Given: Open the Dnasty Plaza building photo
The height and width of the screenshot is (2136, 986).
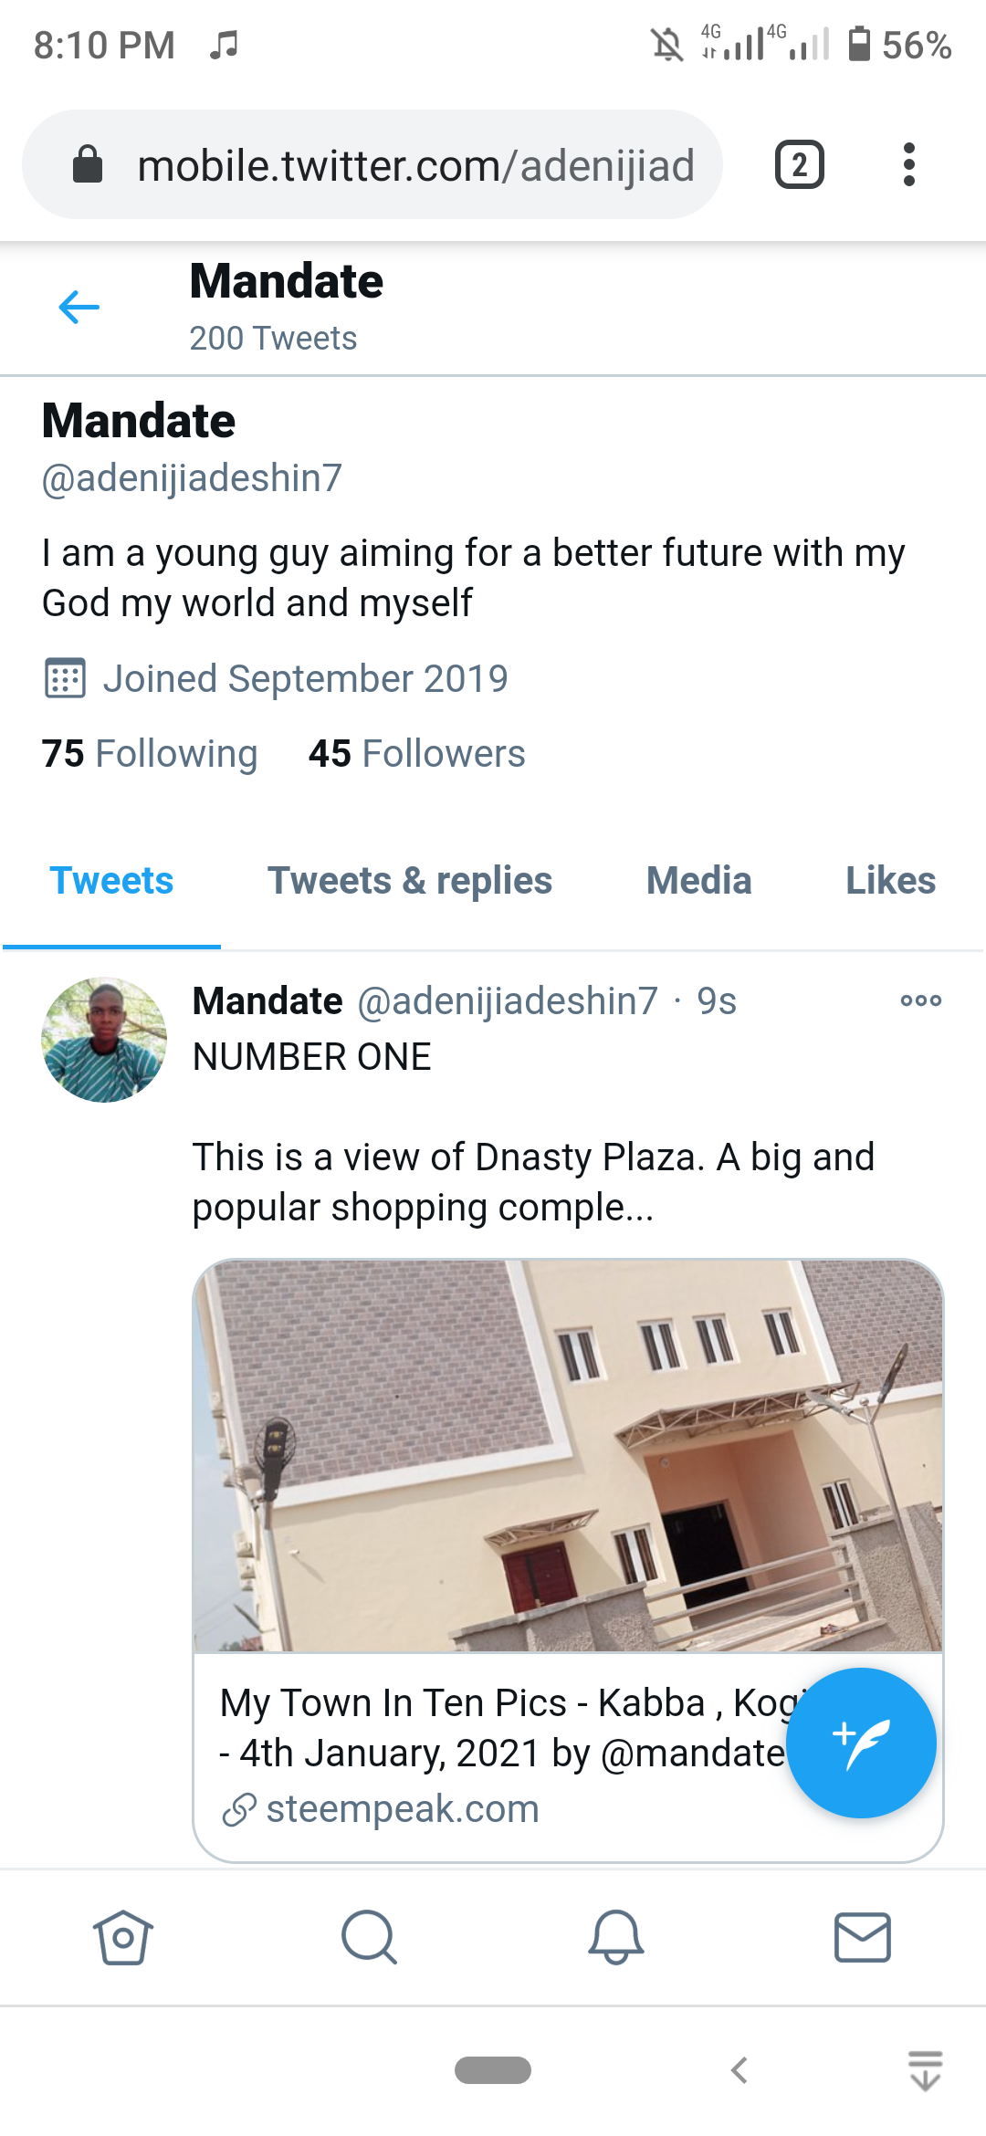Looking at the screenshot, I should click(568, 1456).
